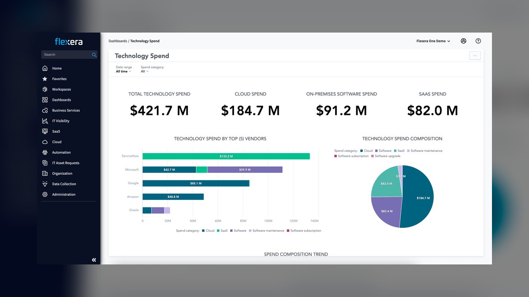Open the Flexera One Demo account dropdown
Screen dimensions: 529x297
433,41
